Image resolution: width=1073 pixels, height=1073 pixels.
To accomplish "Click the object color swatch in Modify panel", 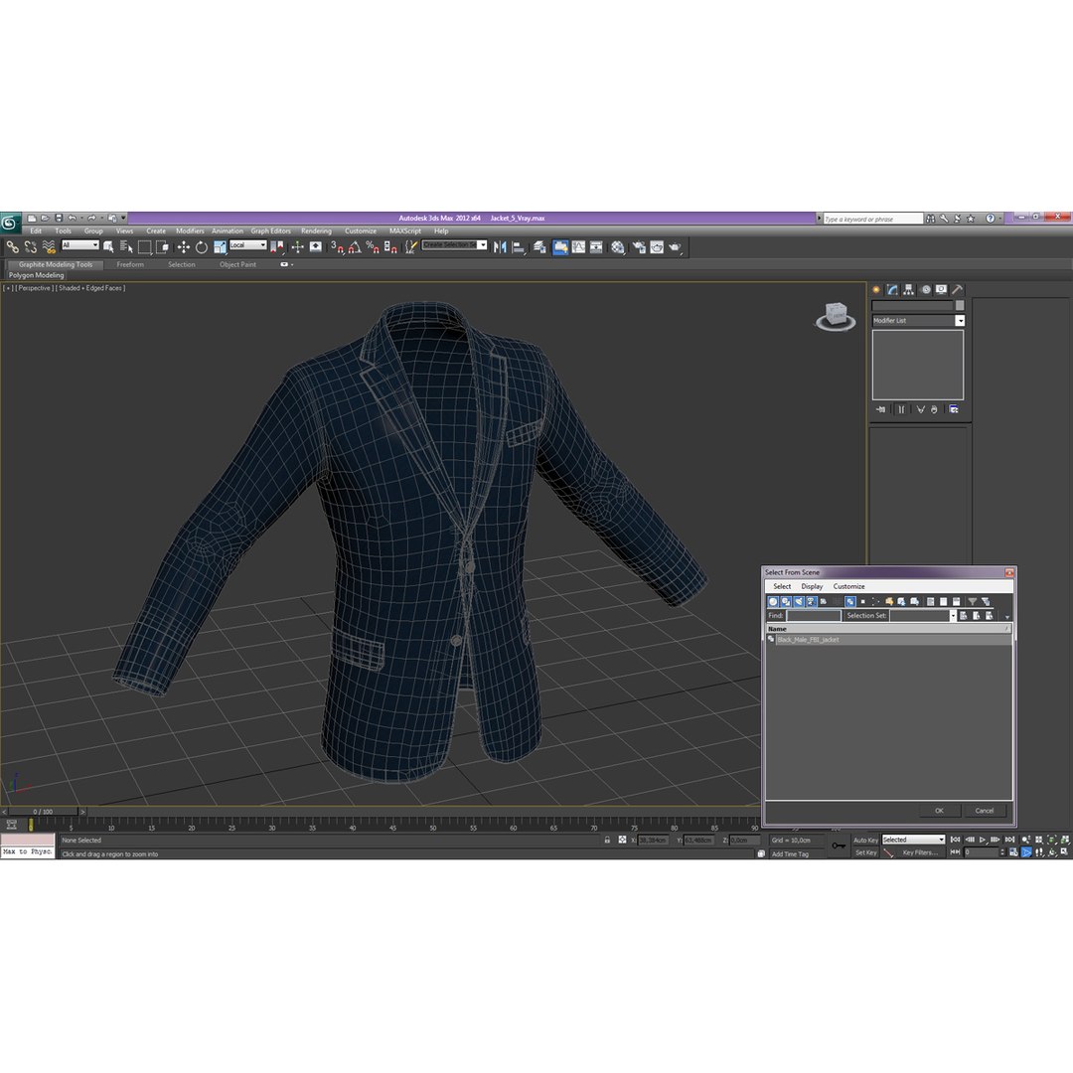I will coord(960,305).
